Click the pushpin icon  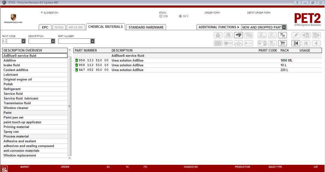coord(296,35)
